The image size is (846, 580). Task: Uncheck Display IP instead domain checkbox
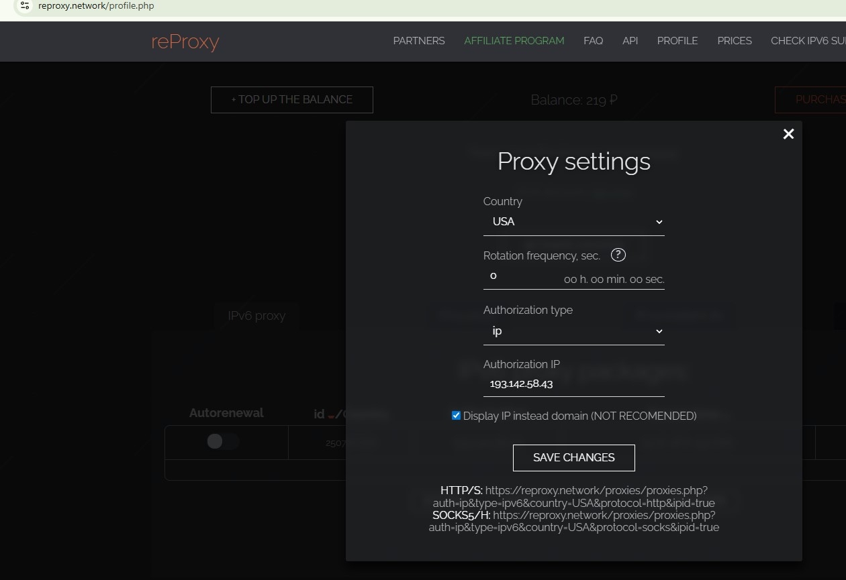pos(457,416)
